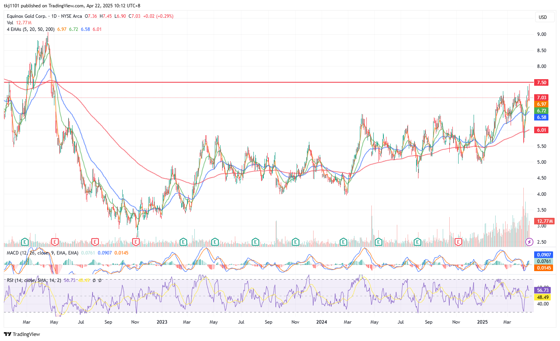This screenshot has width=560, height=341.
Task: Click the orange 0.0145 MACD signal label
Action: click(544, 268)
